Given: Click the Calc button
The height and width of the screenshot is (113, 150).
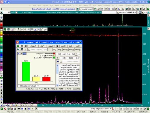Looking at the screenshot, I should (x=70, y=46).
